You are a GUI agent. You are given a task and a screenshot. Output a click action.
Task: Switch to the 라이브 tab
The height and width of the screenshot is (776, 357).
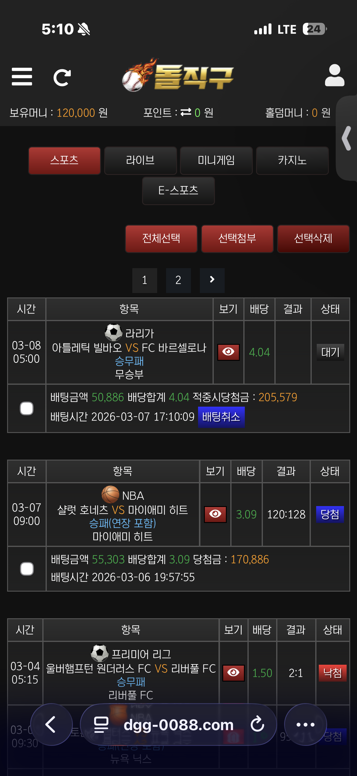click(x=140, y=160)
